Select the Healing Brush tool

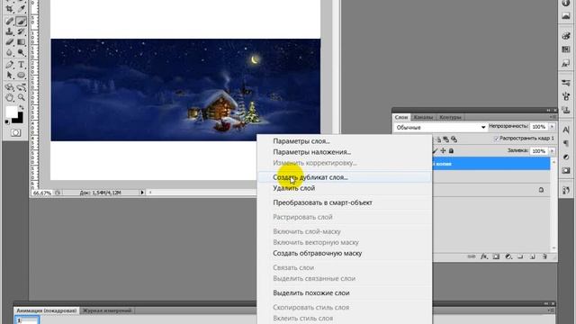(x=10, y=22)
